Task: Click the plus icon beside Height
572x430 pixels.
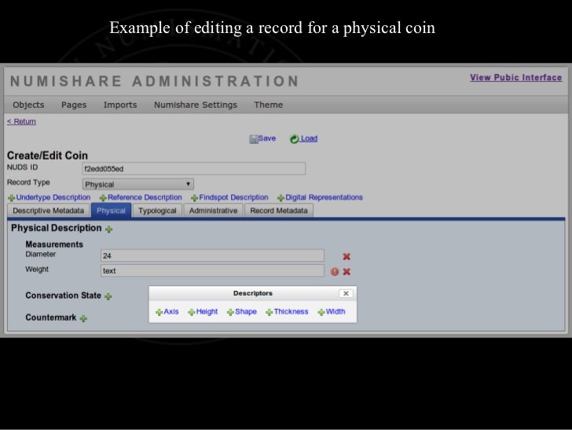Action: [192, 312]
